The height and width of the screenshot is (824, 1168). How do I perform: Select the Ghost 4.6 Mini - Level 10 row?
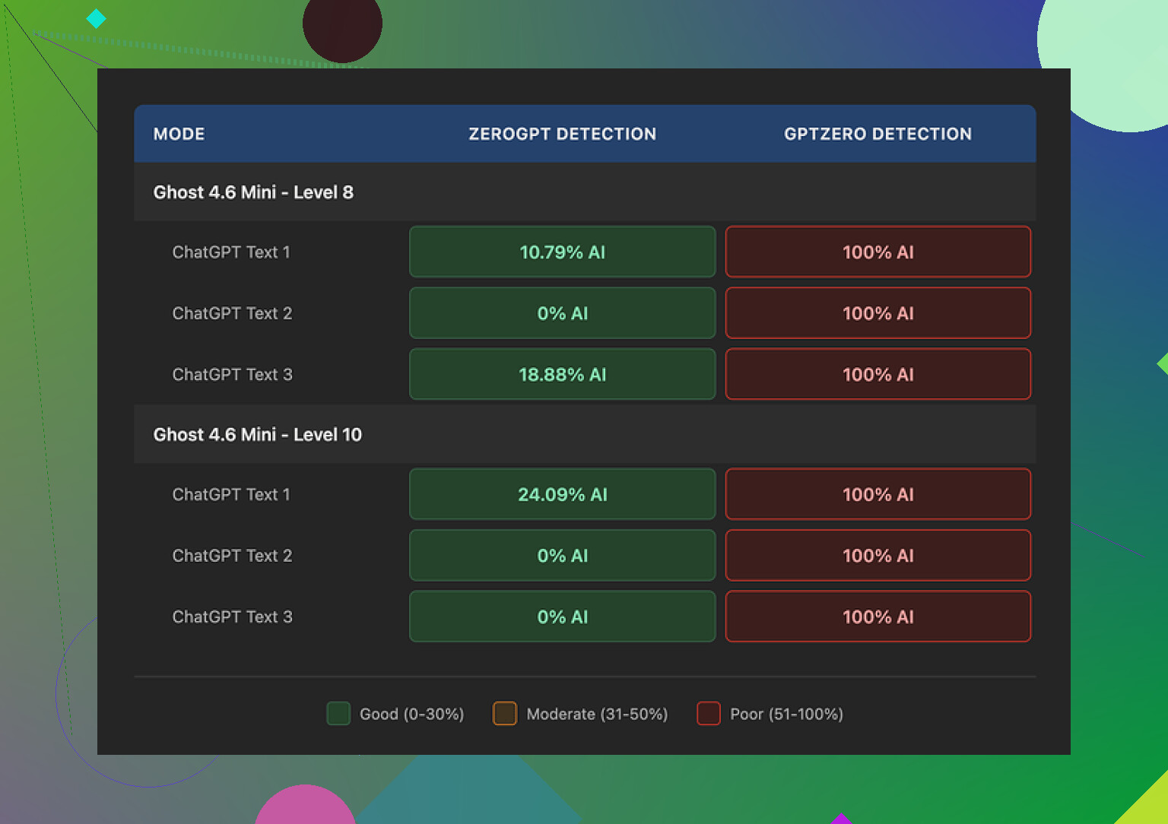pyautogui.click(x=258, y=435)
